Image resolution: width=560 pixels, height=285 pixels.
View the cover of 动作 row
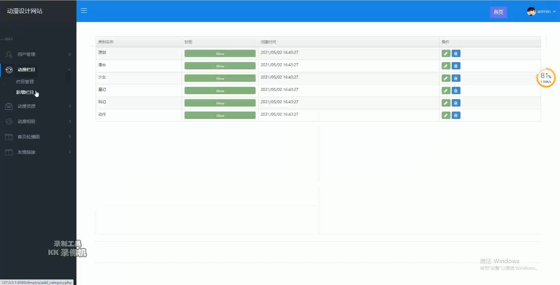point(220,116)
